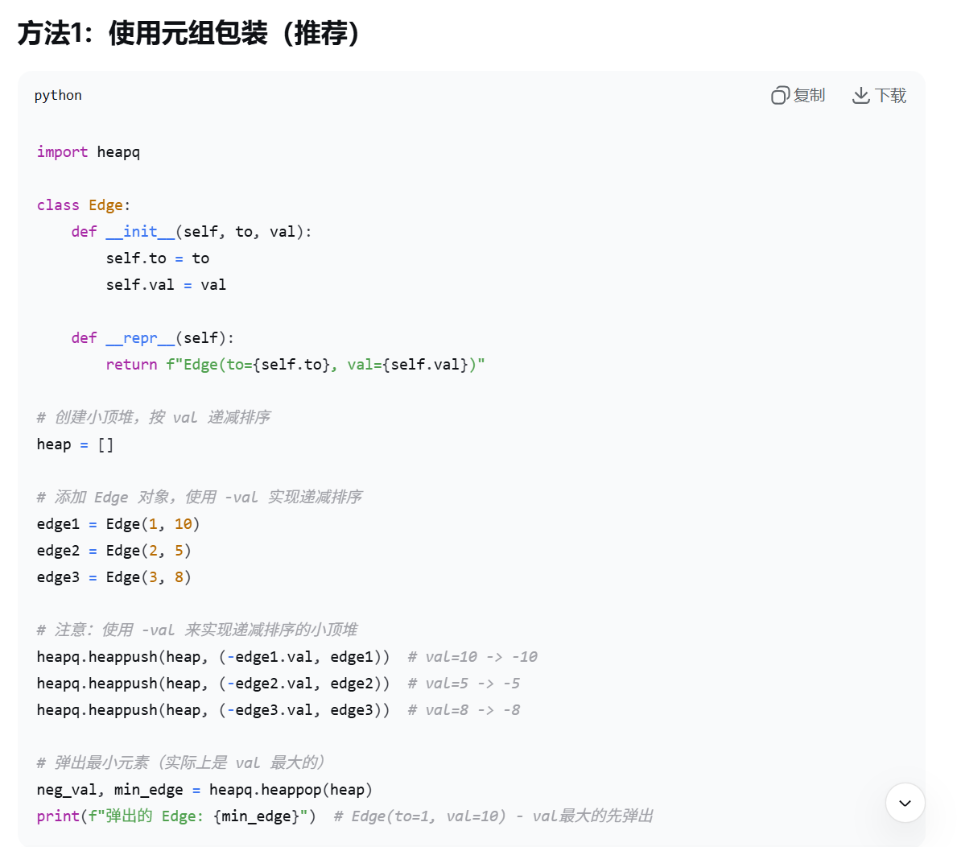Select the import heapq statement
This screenshot has height=847, width=957.
88,151
